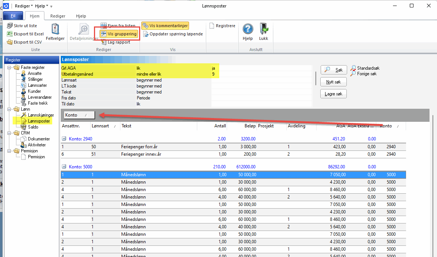This screenshot has width=437, height=257.
Task: Open Hjelp question mark icon
Action: 248,29
